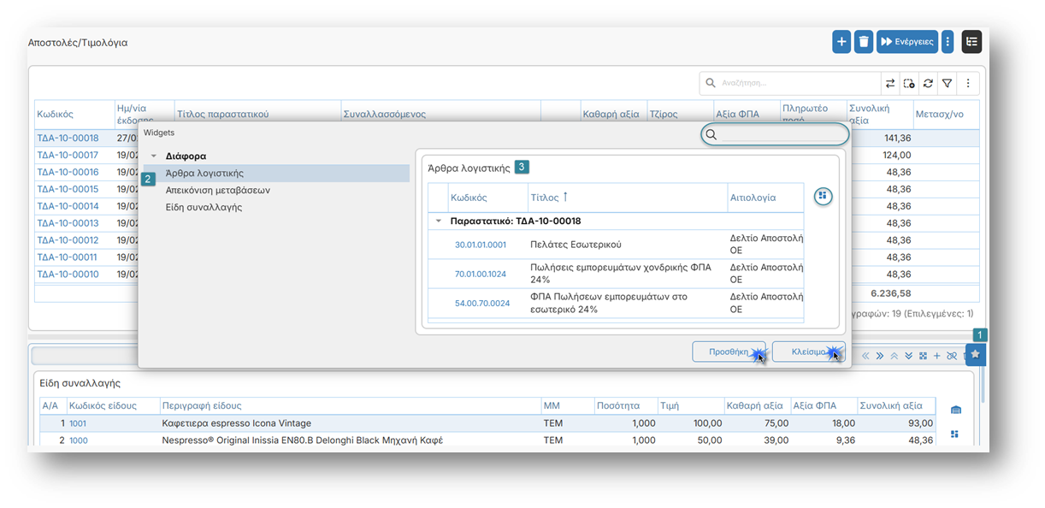Delete record using the trash button
The image size is (1045, 508).
[864, 42]
